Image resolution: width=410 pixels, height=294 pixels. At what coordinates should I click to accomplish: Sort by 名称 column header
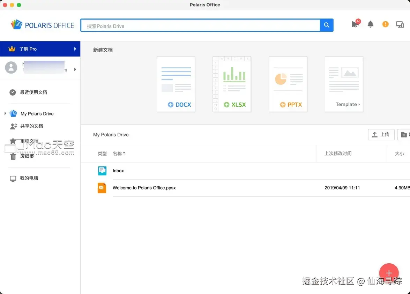pos(119,154)
